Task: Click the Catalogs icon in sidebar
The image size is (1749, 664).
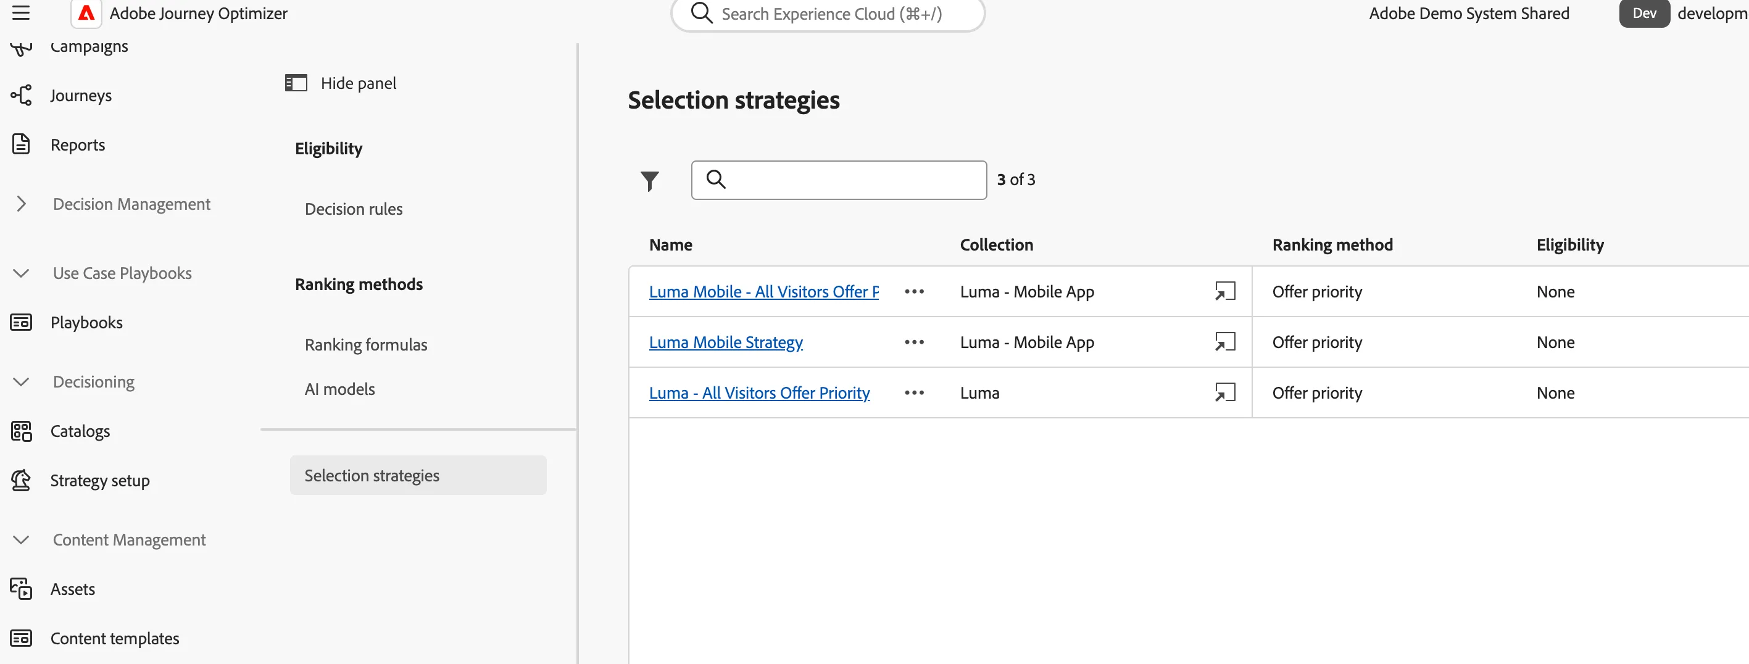Action: 21,431
